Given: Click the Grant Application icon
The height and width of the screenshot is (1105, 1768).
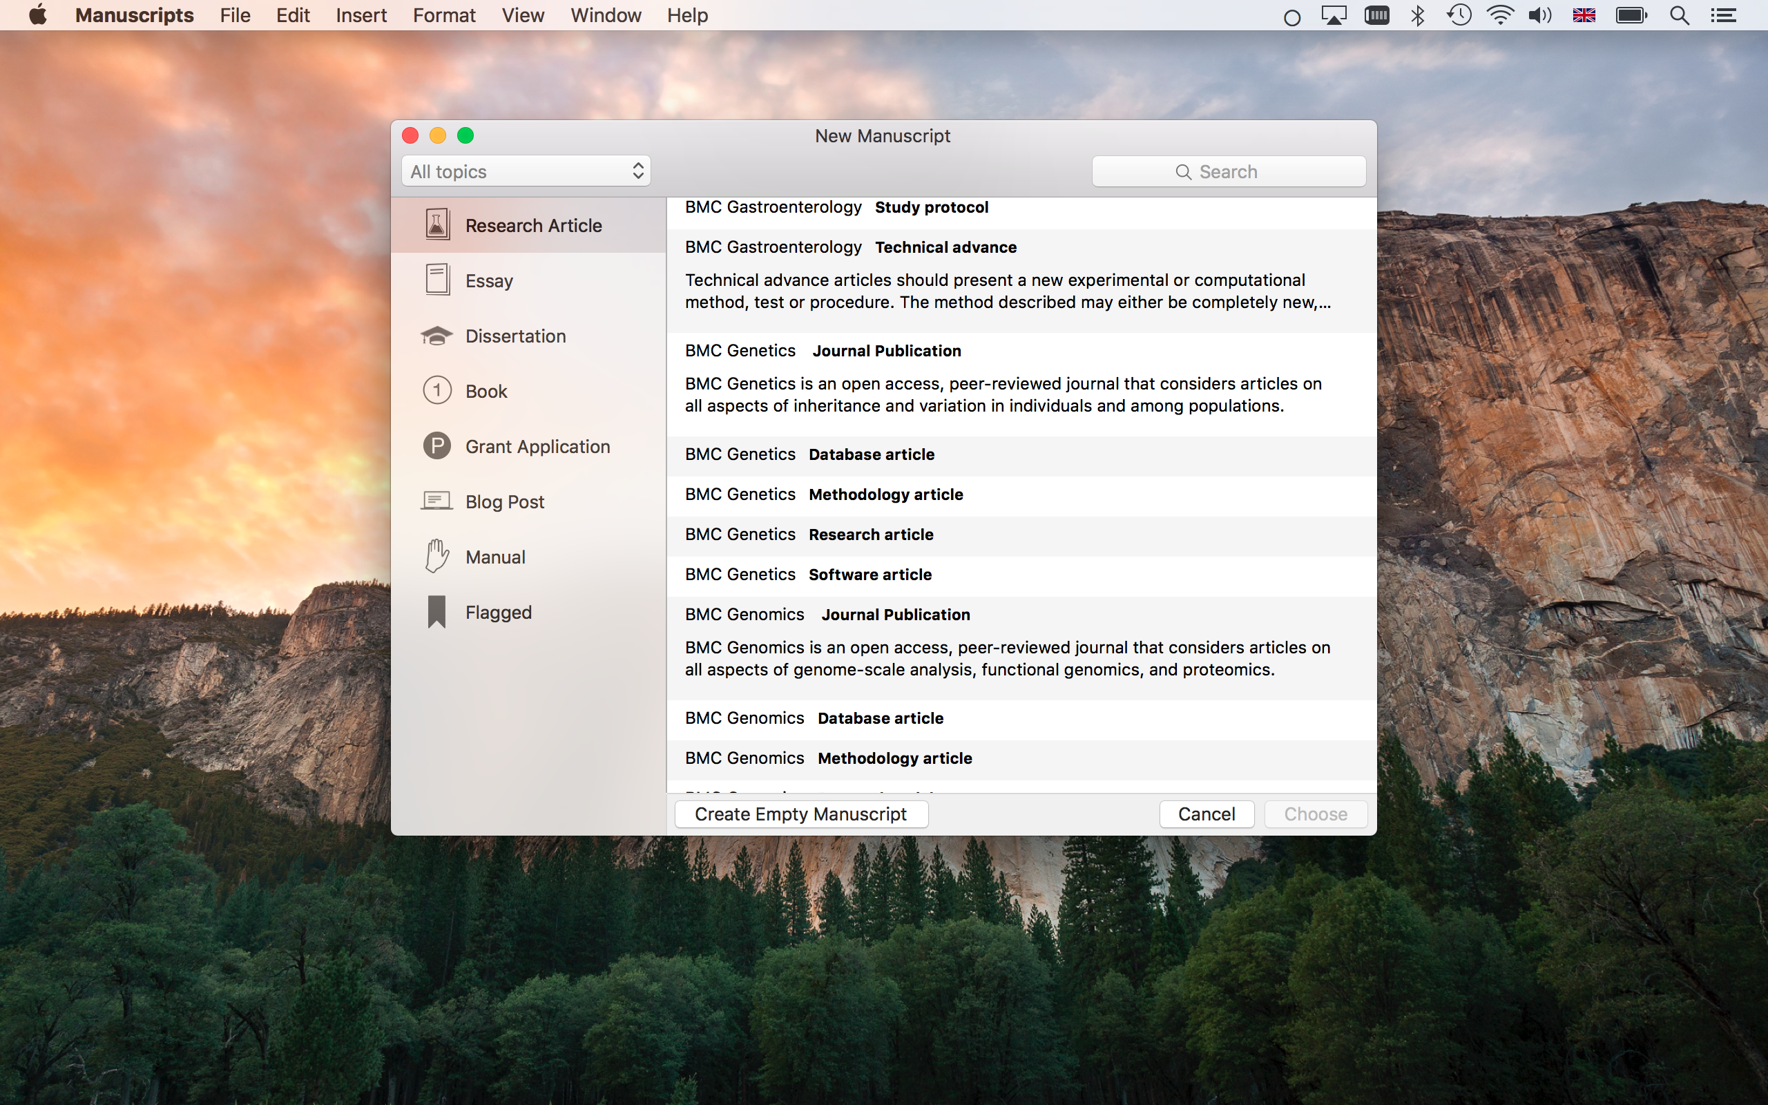Looking at the screenshot, I should coord(437,446).
